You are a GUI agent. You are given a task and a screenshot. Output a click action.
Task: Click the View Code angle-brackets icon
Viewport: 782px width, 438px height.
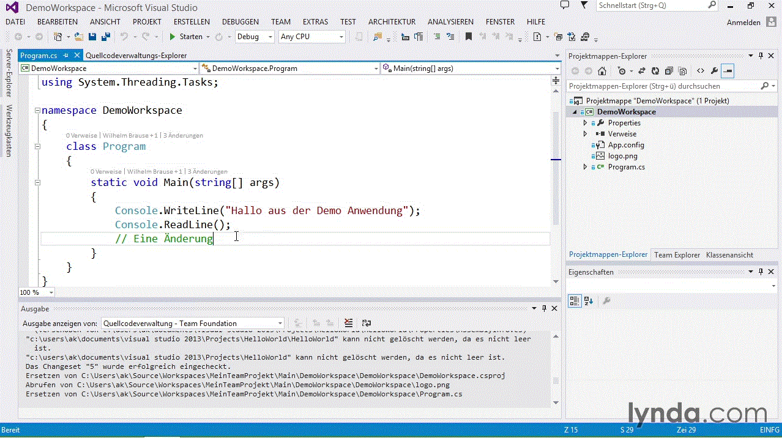(701, 71)
